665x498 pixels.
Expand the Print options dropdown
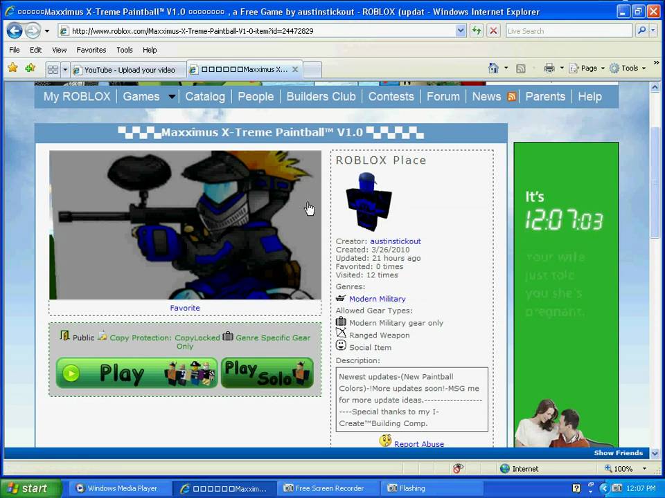pos(562,68)
